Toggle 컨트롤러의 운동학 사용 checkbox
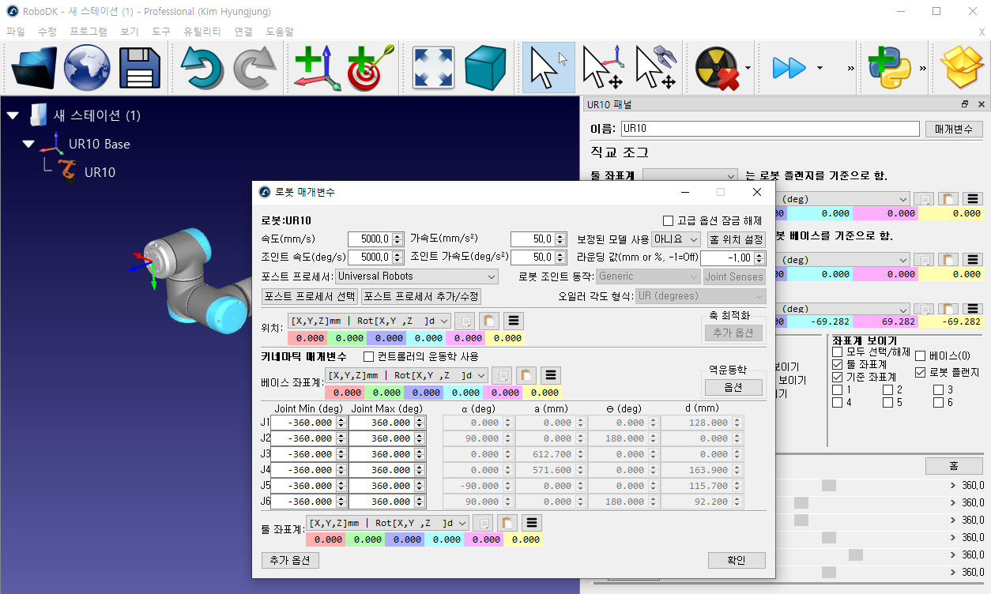 pyautogui.click(x=368, y=357)
